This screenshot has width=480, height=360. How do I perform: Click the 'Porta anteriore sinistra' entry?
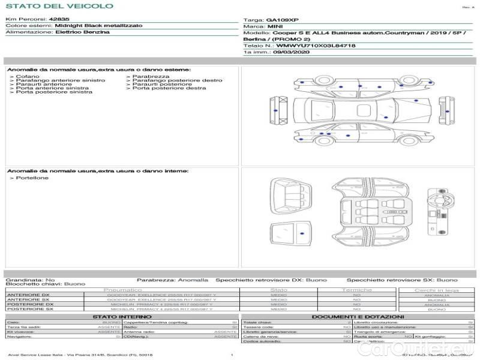(52, 88)
